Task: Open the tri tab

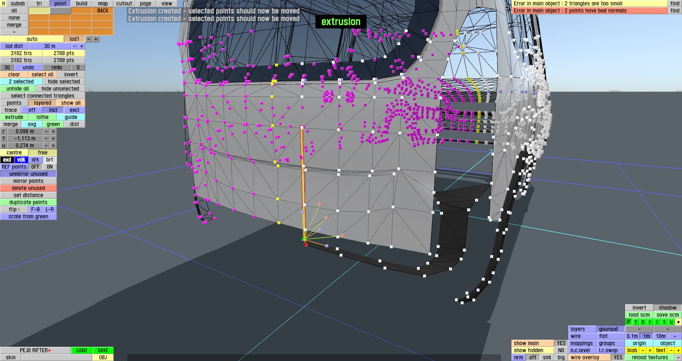Action: [x=39, y=4]
